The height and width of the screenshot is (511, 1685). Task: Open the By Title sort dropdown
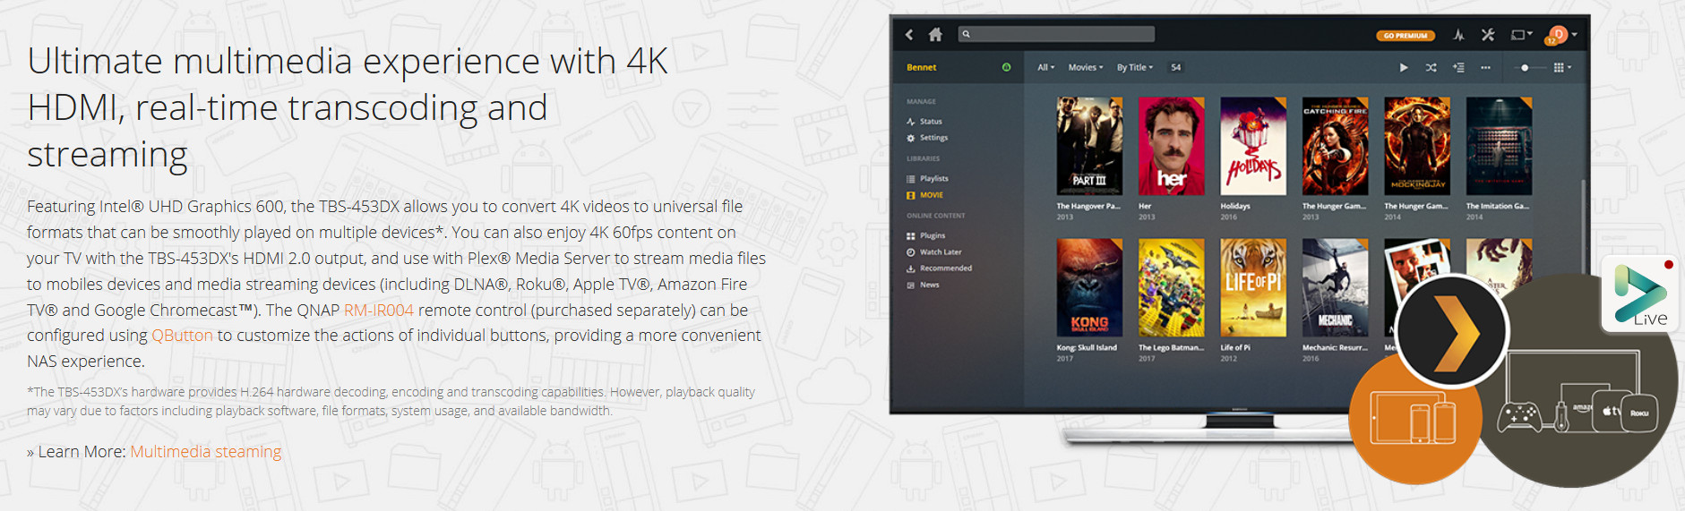pos(1135,67)
